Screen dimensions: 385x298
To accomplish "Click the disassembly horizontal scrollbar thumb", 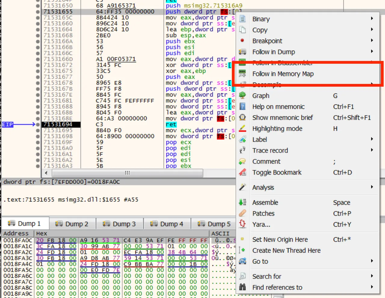I will click(128, 173).
